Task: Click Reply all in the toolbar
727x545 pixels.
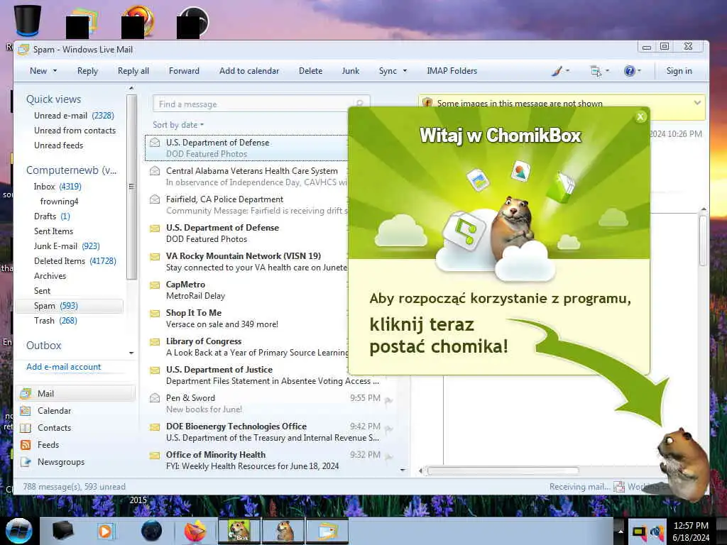Action: pyautogui.click(x=133, y=71)
